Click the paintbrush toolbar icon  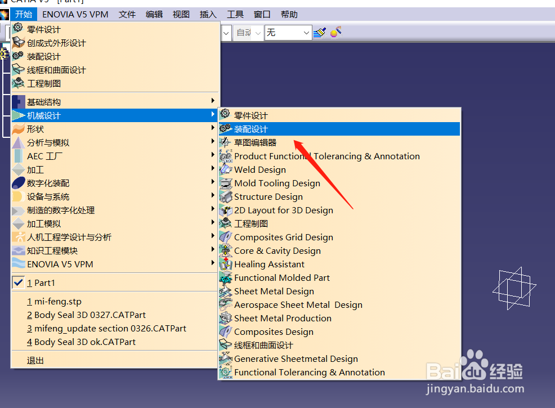point(320,33)
